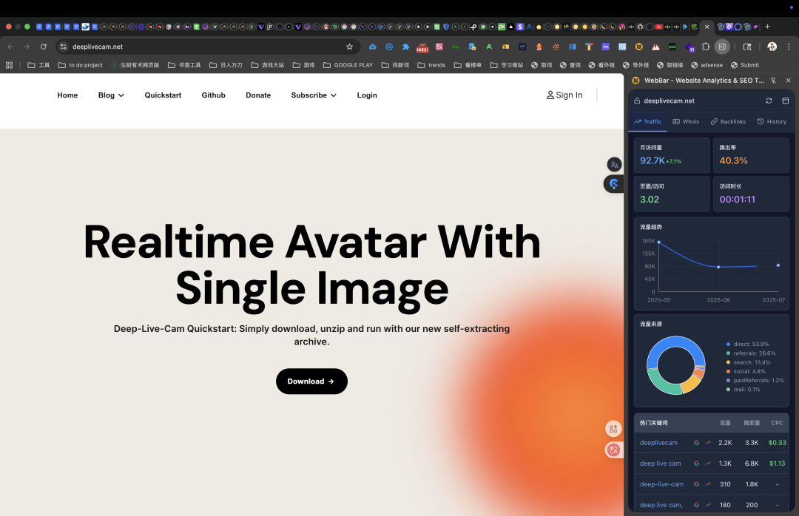This screenshot has width=799, height=516.
Task: Click Google icon in deeplivecam keyword row
Action: click(x=697, y=443)
